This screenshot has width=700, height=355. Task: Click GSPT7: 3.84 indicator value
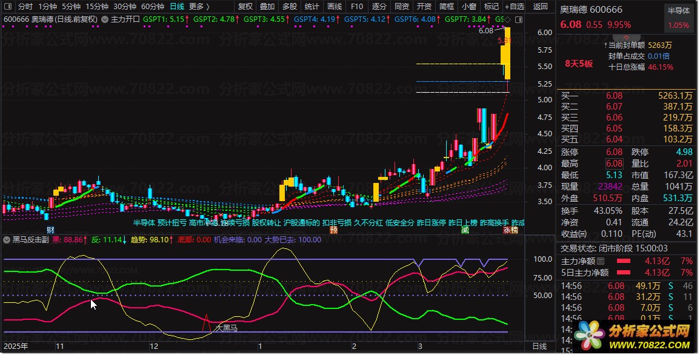click(x=467, y=19)
